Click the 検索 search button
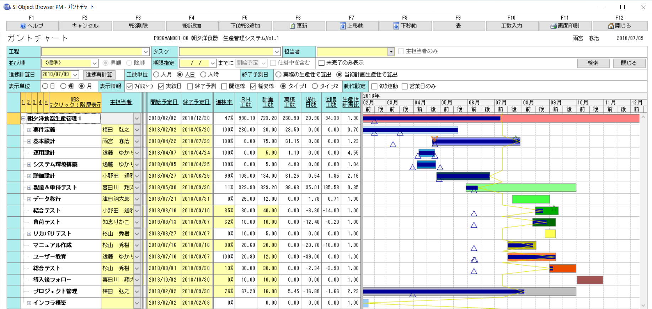This screenshot has height=309, width=652. pyautogui.click(x=593, y=63)
